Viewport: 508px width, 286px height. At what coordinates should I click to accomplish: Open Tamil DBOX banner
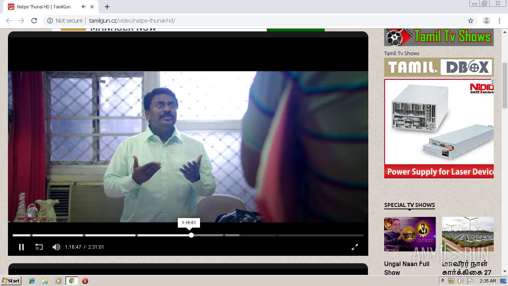click(x=439, y=67)
